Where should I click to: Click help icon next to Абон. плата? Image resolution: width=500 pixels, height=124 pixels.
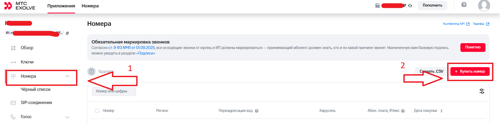tap(403, 111)
